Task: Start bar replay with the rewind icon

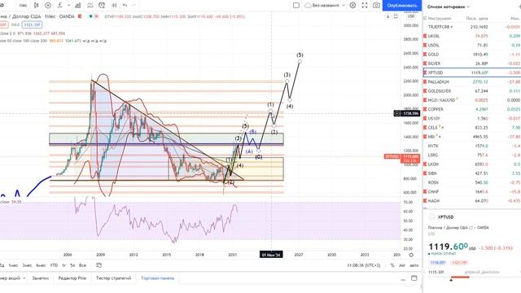Action: (x=114, y=6)
